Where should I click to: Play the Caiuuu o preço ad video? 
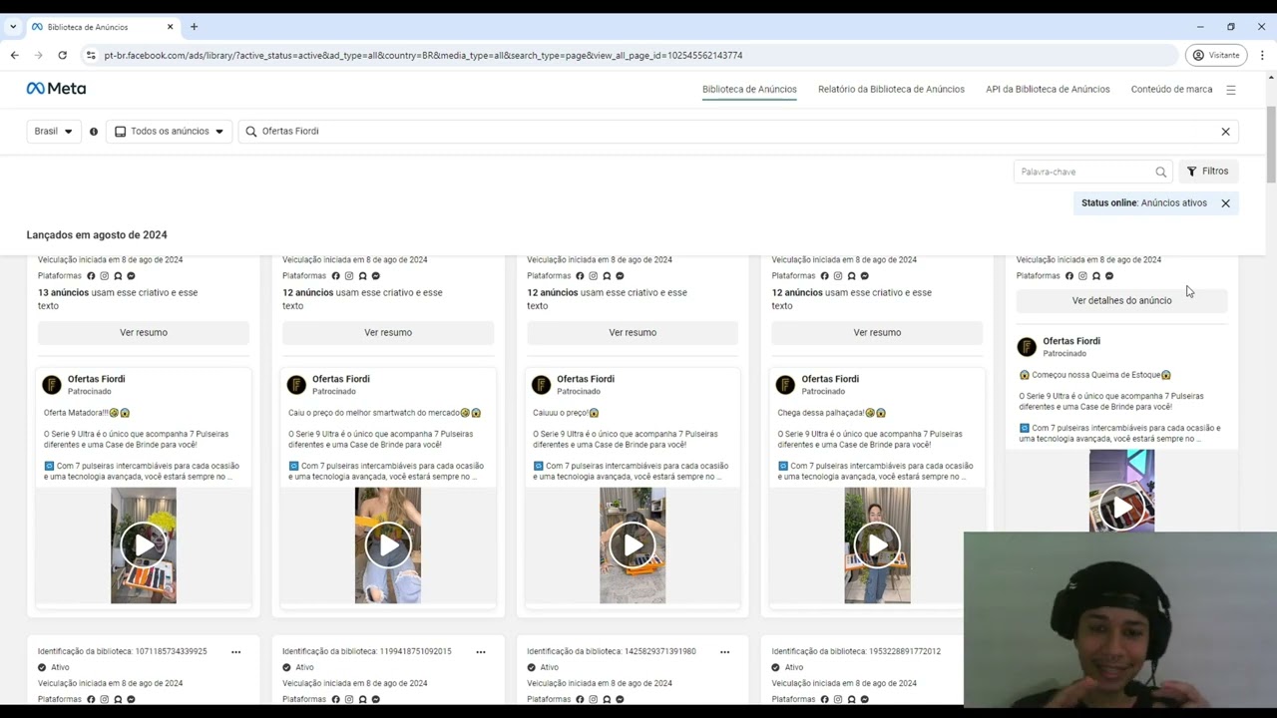pos(633,545)
